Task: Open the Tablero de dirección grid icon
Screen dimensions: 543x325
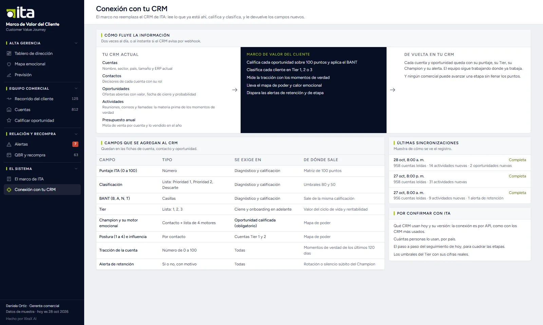Action: point(9,53)
